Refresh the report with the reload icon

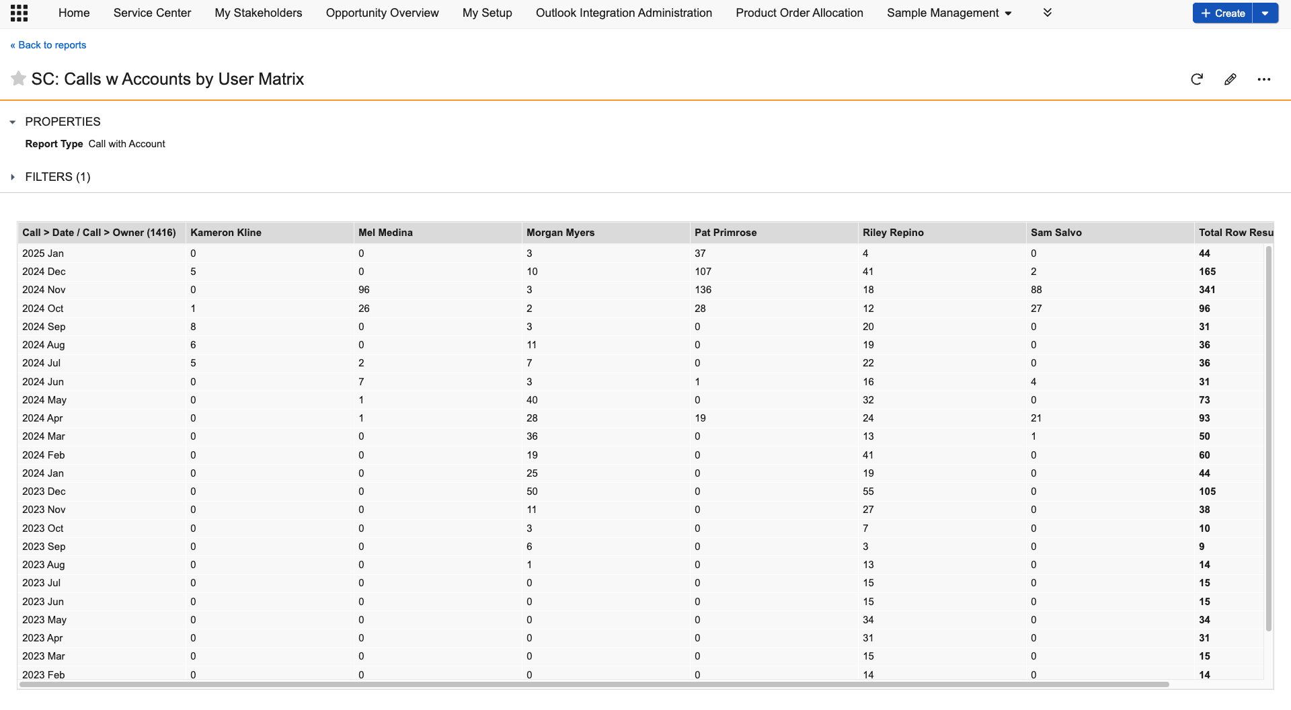(1196, 79)
